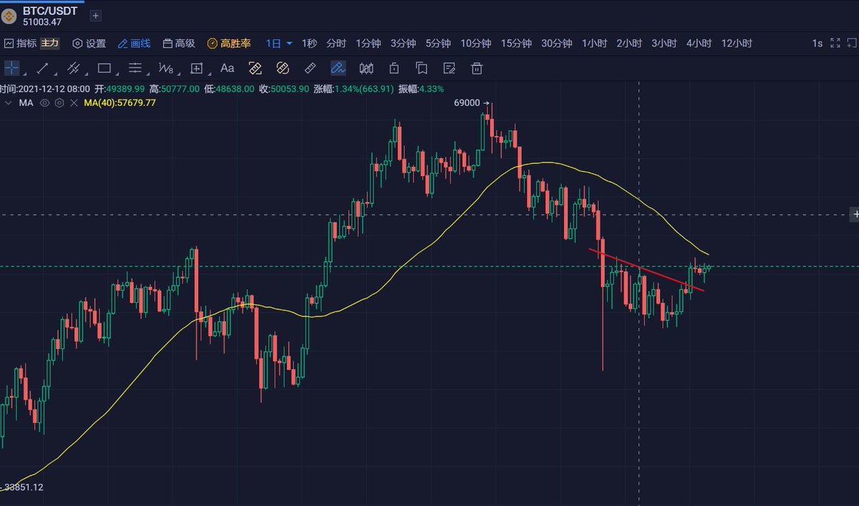
Task: Open the 画线 drawing menu
Action: [135, 43]
